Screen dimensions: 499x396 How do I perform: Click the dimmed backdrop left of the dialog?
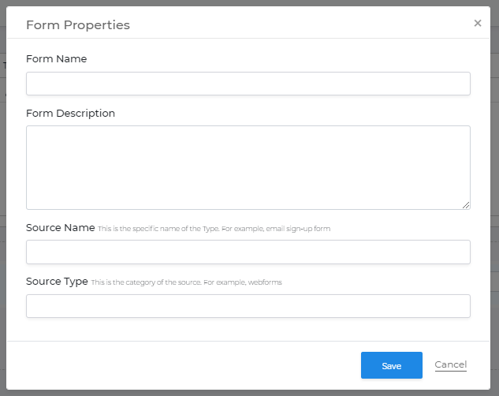click(3, 198)
